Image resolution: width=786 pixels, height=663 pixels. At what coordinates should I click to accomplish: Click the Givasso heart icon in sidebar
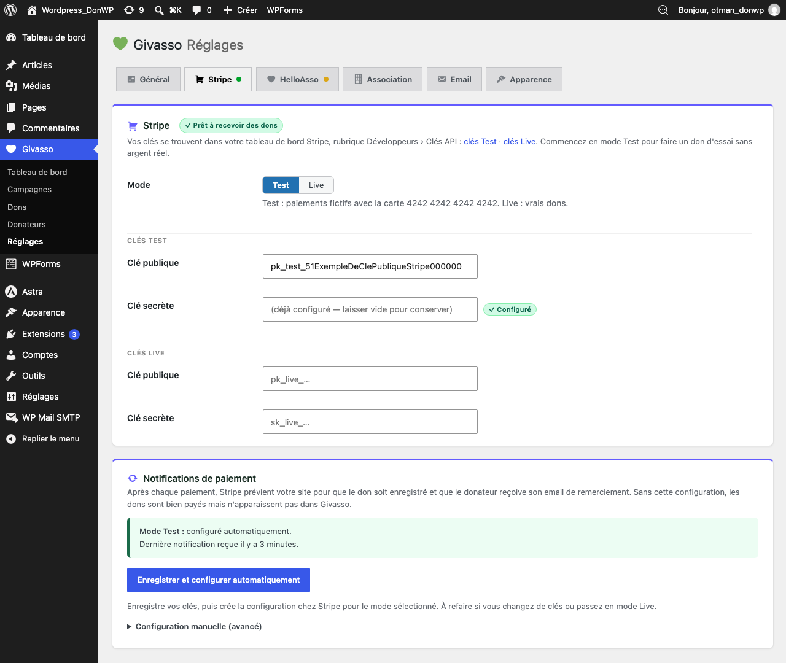pyautogui.click(x=11, y=149)
